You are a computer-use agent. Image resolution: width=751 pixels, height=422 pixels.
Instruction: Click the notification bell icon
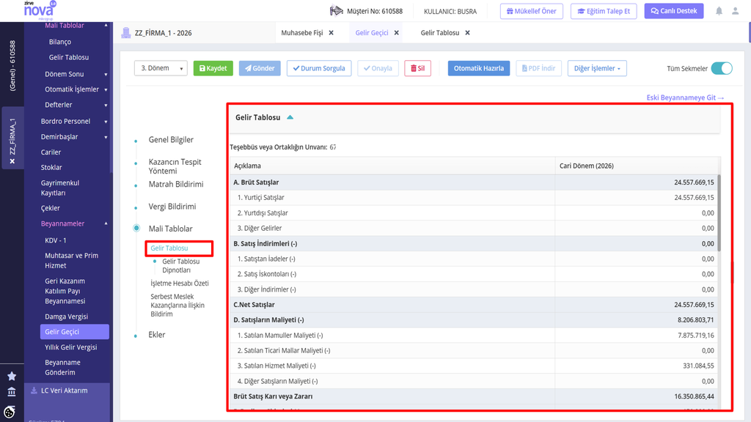(x=719, y=11)
